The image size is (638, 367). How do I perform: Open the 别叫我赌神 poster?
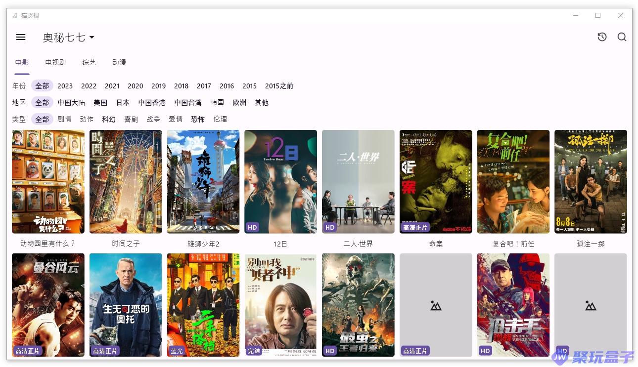tap(280, 305)
